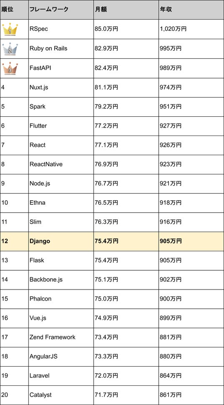Click the bronze third-place crown icon

pyautogui.click(x=10, y=68)
